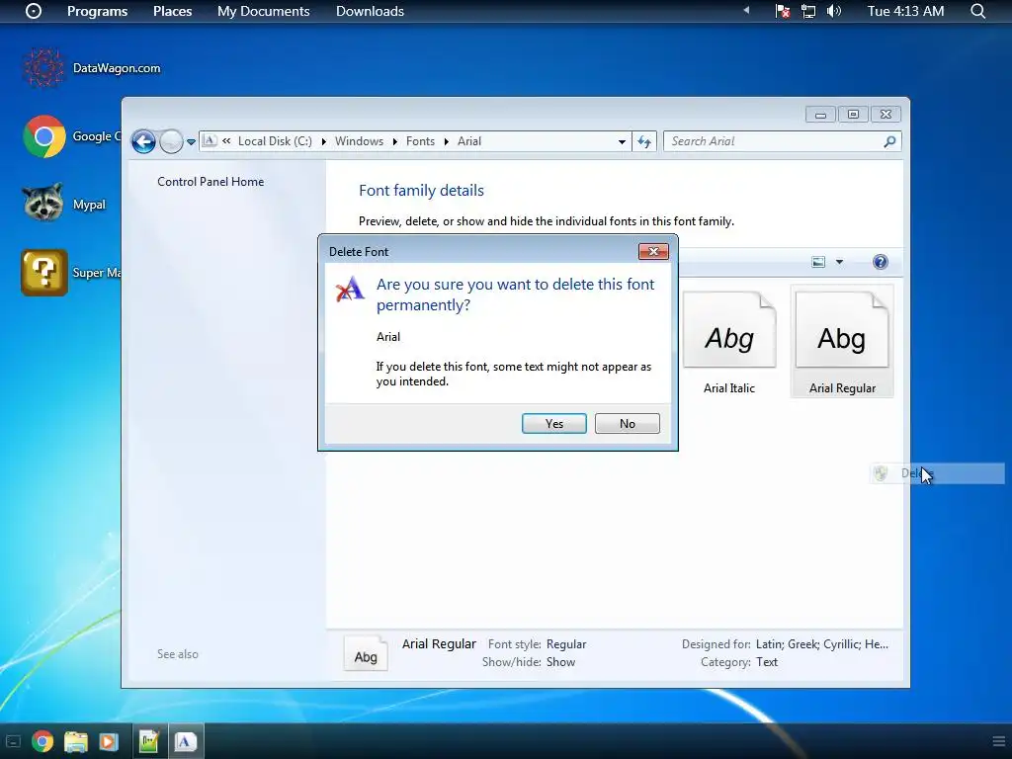This screenshot has width=1012, height=759.
Task: Click the network tray icon
Action: coord(808,11)
